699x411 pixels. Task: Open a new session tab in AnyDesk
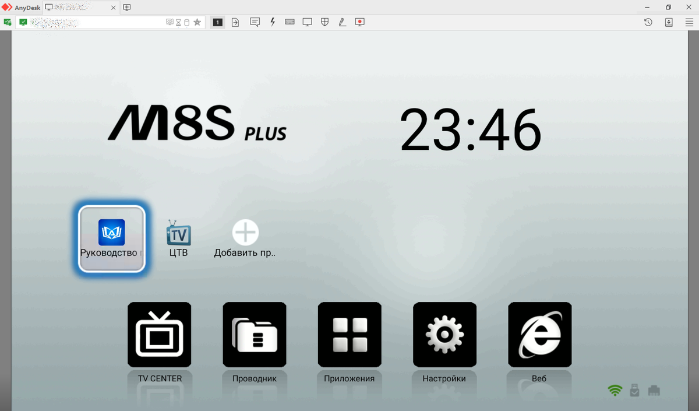click(126, 8)
